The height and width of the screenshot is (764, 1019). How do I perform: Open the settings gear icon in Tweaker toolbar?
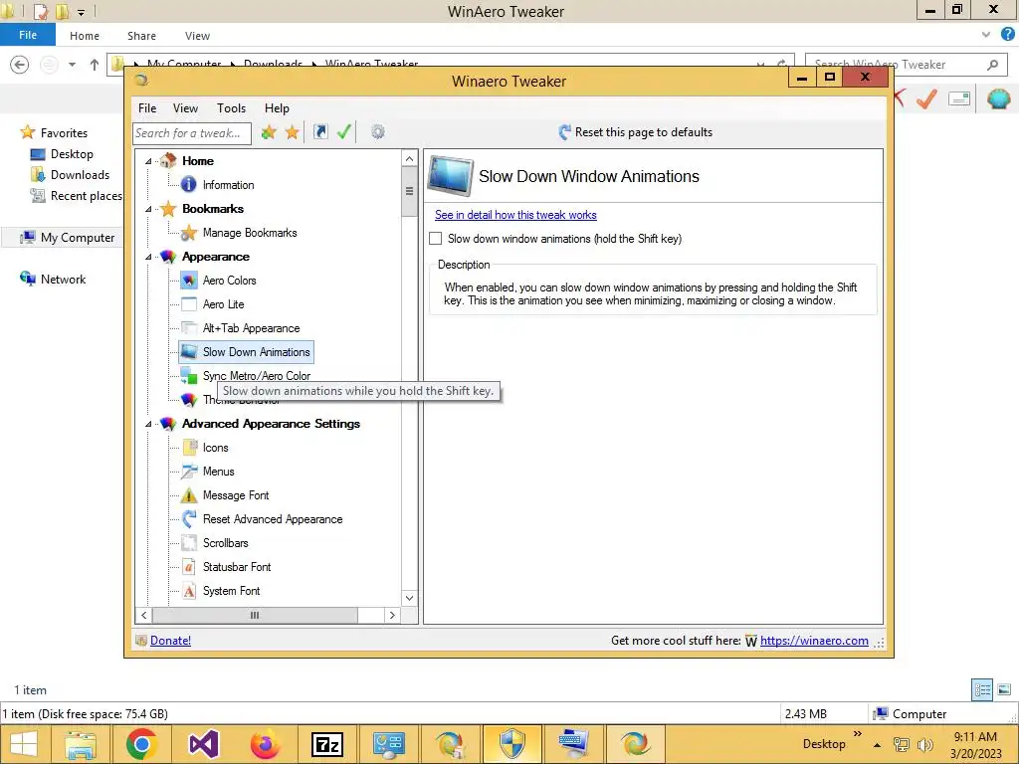coord(377,132)
